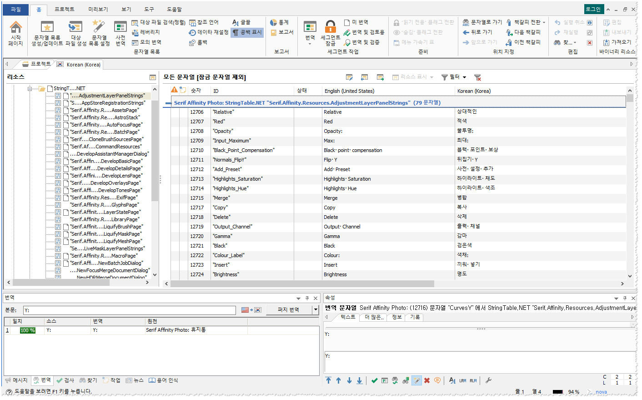Click 레버리지 in ribbon
This screenshot has width=642, height=400.
point(145,32)
